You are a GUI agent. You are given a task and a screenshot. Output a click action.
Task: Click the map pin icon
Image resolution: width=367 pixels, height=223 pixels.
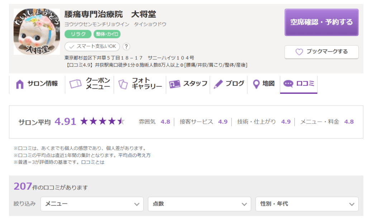pyautogui.click(x=256, y=84)
